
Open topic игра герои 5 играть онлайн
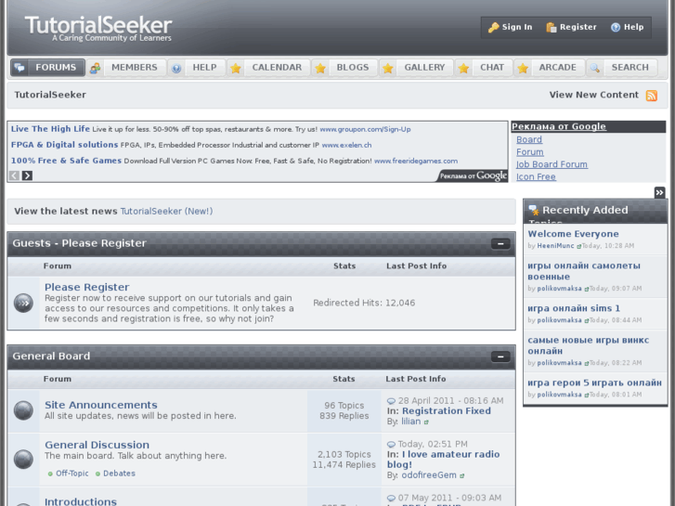(594, 383)
